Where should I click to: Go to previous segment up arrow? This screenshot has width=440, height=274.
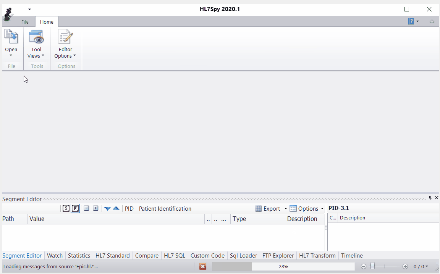point(116,208)
